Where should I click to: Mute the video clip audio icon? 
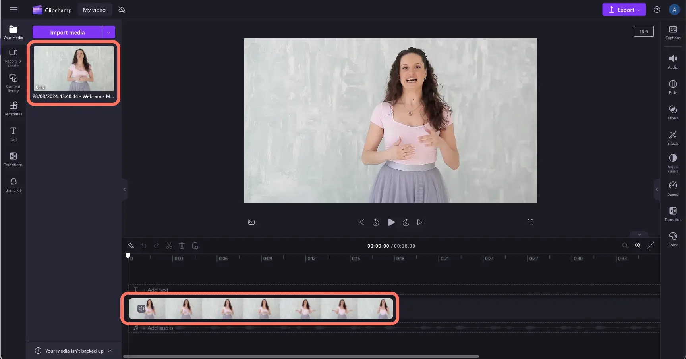pyautogui.click(x=141, y=309)
